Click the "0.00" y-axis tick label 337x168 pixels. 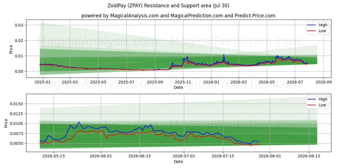click(20, 71)
